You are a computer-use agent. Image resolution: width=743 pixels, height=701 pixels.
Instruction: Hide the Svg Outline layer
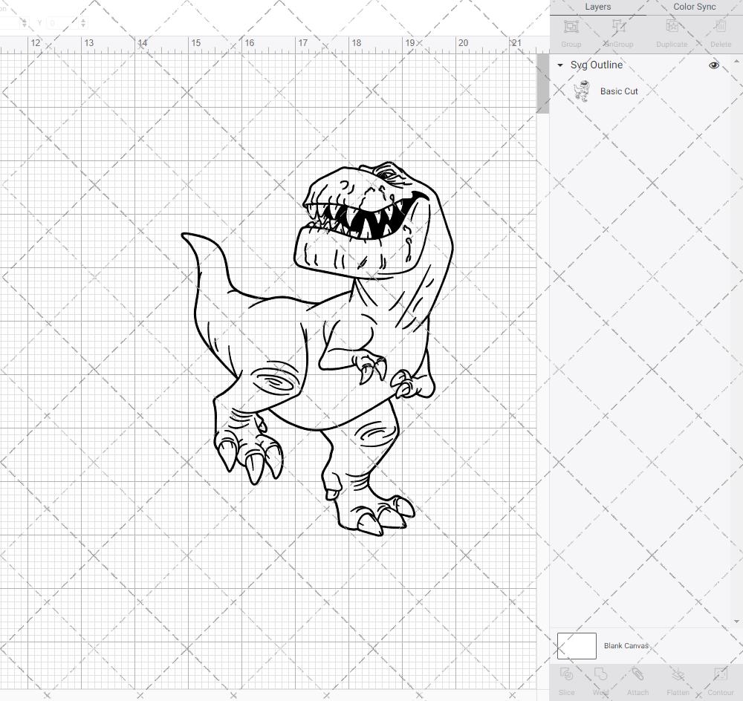pos(713,65)
